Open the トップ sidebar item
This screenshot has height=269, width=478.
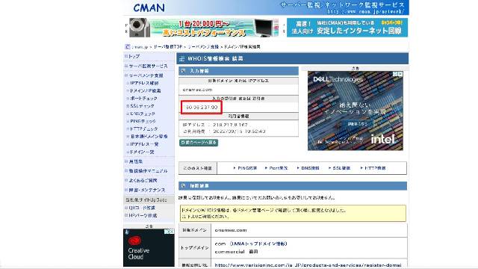point(134,57)
